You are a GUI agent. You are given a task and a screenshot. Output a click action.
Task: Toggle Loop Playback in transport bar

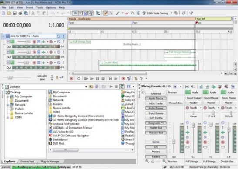pos(79,79)
